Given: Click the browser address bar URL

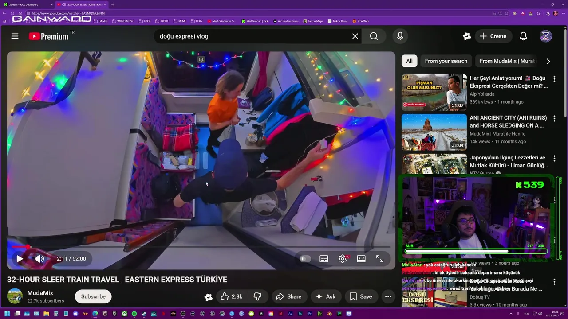Looking at the screenshot, I should point(68,13).
